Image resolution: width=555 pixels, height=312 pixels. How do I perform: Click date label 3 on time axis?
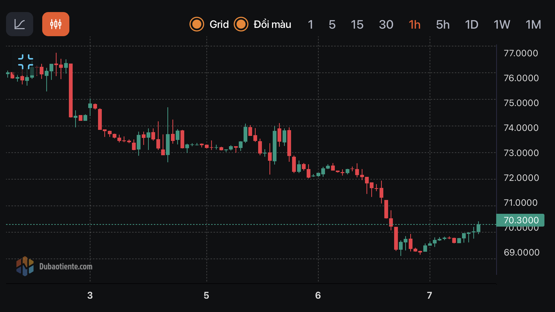tap(90, 295)
